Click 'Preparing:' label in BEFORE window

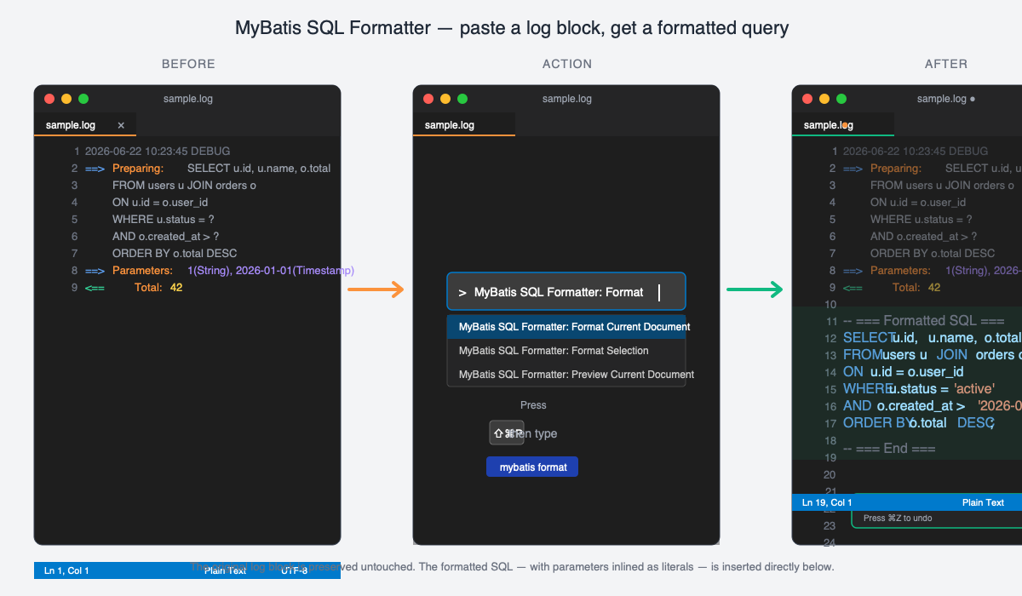click(x=138, y=169)
